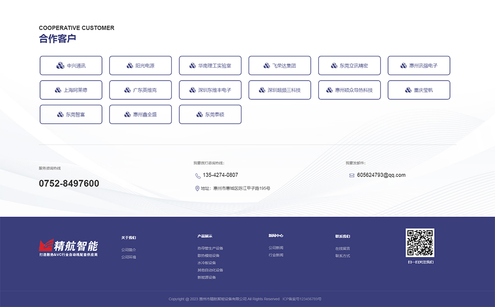
Task: Click the 精航智能 logo in footer
Action: point(69,247)
